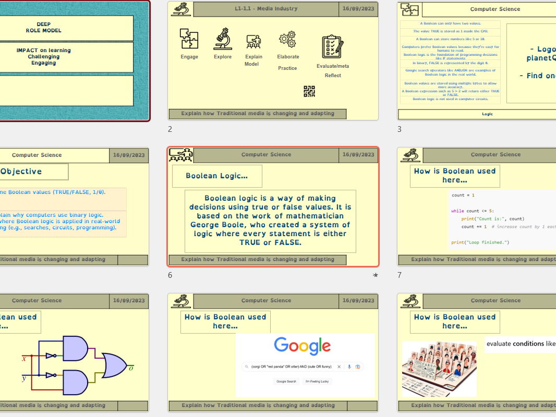
Task: Select the Objective slide thumbnail
Action: [74, 206]
